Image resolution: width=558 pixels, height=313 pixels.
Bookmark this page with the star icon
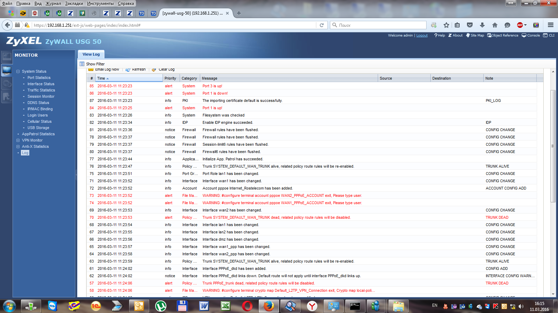tap(446, 25)
